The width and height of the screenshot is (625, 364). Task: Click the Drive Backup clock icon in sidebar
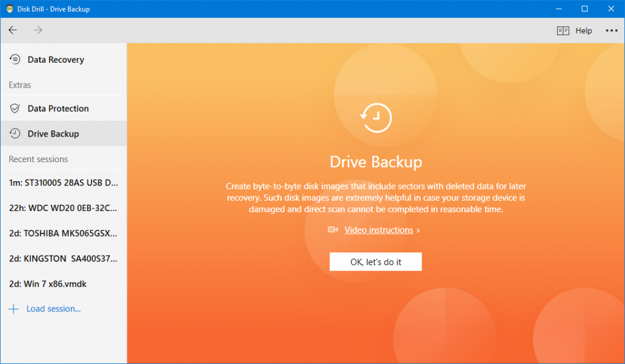coord(15,134)
